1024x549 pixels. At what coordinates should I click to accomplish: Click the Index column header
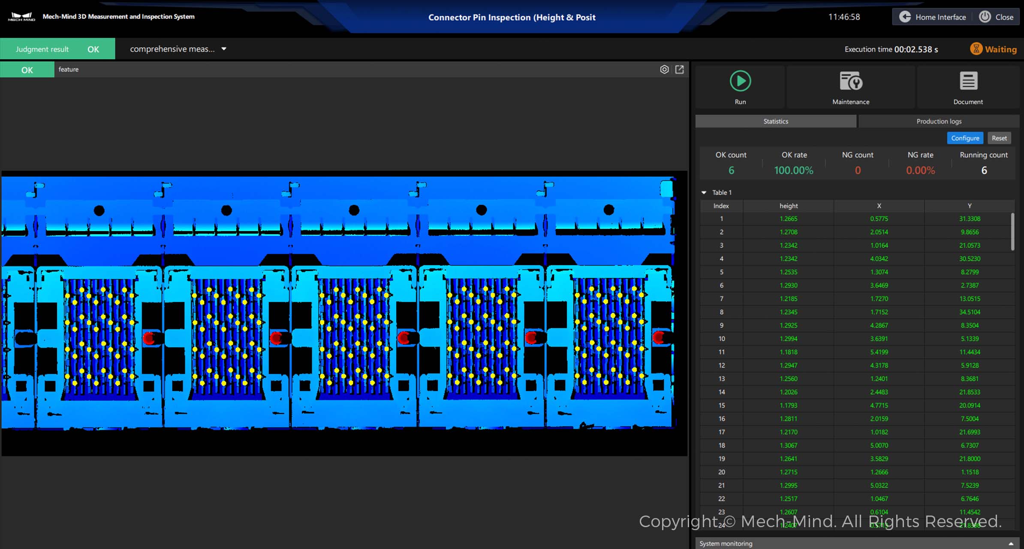click(721, 206)
